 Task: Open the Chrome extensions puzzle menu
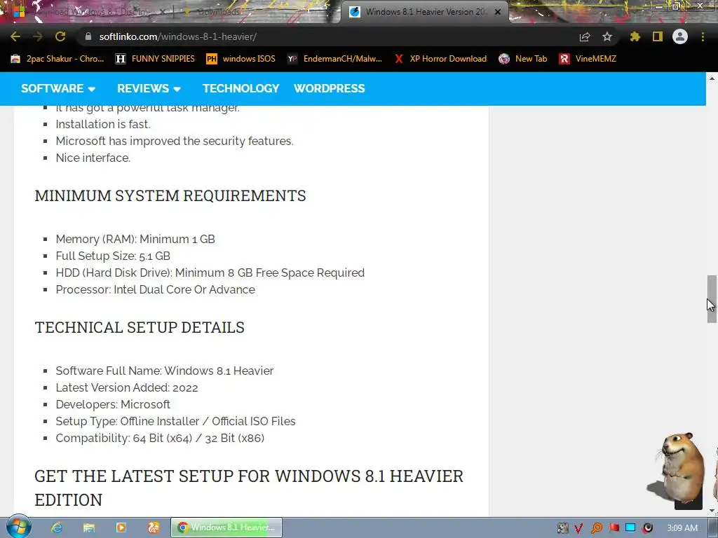pos(635,36)
